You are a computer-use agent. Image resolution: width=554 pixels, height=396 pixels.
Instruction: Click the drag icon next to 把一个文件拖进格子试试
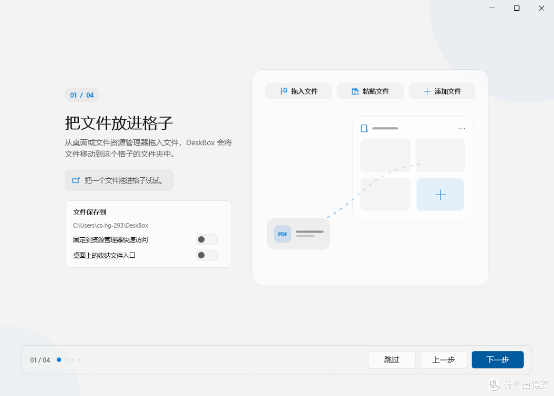coord(76,180)
